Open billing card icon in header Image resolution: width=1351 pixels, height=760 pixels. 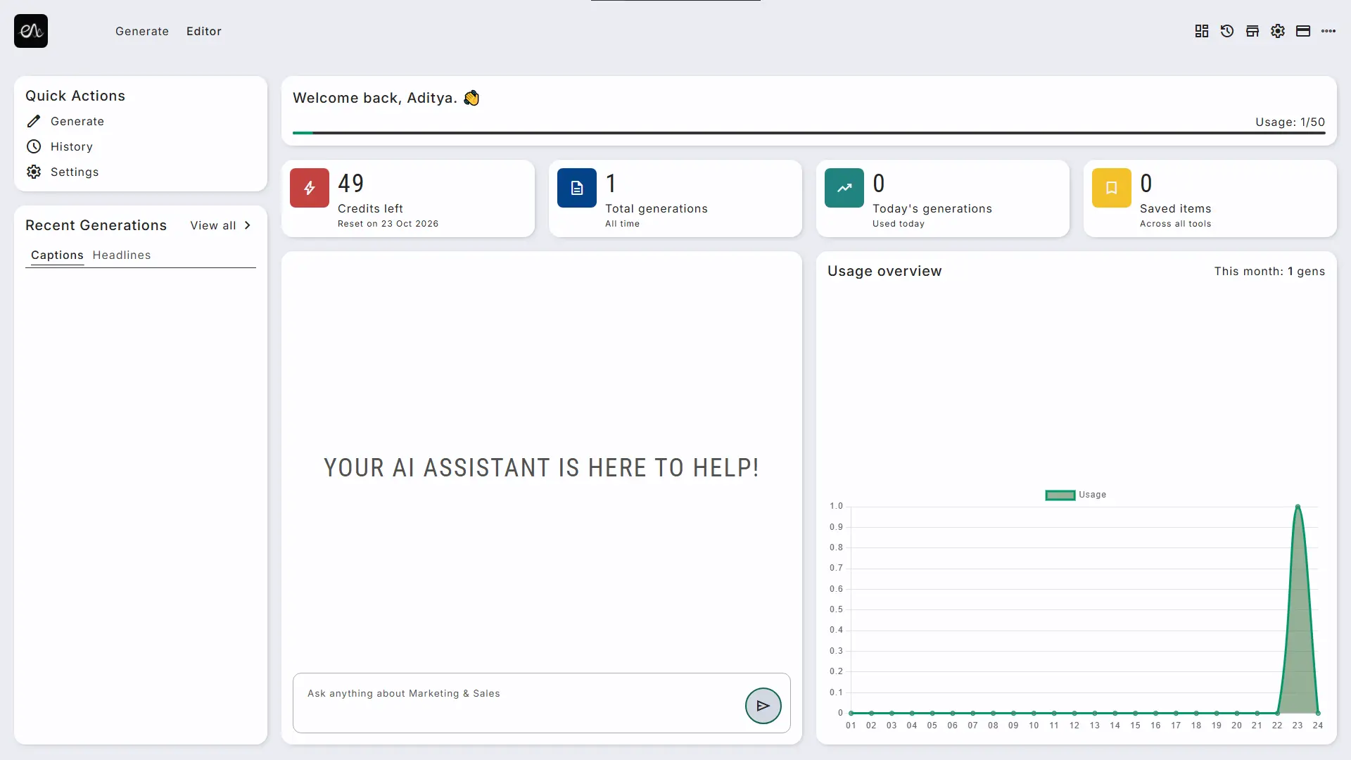point(1303,31)
